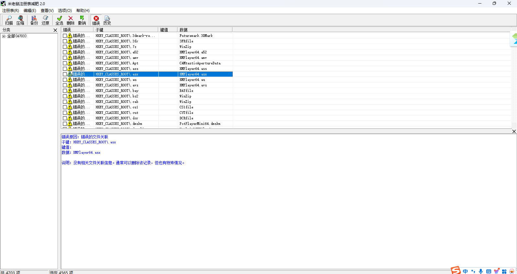Click 选定 4565 项 status bar entry
Screen dimensions: 517x274
(61, 272)
